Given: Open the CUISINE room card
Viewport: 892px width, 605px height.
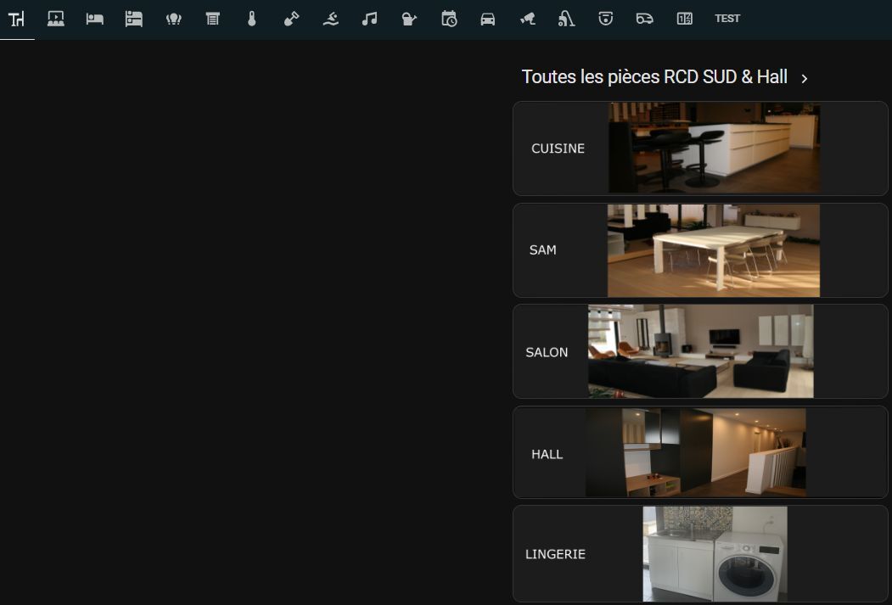Looking at the screenshot, I should coord(700,148).
